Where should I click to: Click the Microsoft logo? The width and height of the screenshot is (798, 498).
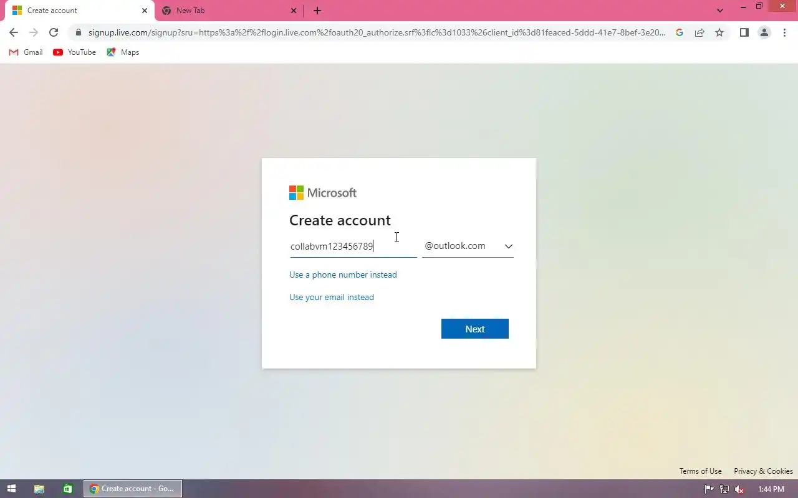click(323, 193)
